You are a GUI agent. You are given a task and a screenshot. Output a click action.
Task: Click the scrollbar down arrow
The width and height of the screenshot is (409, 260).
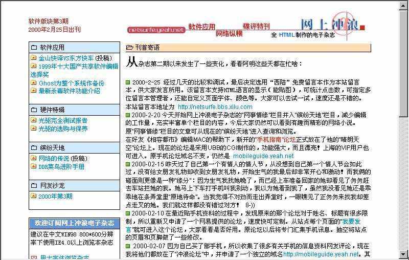coord(403,254)
